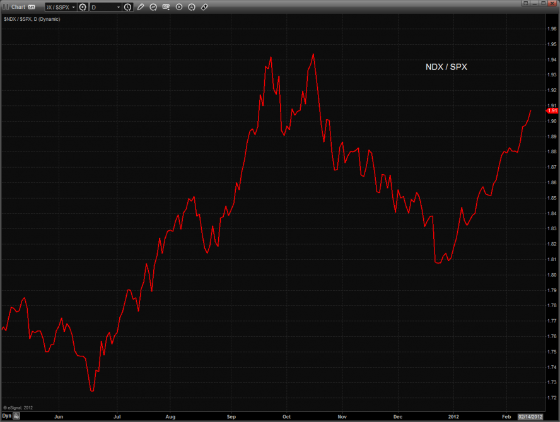Open the alerts icon in toolbar

(192, 7)
